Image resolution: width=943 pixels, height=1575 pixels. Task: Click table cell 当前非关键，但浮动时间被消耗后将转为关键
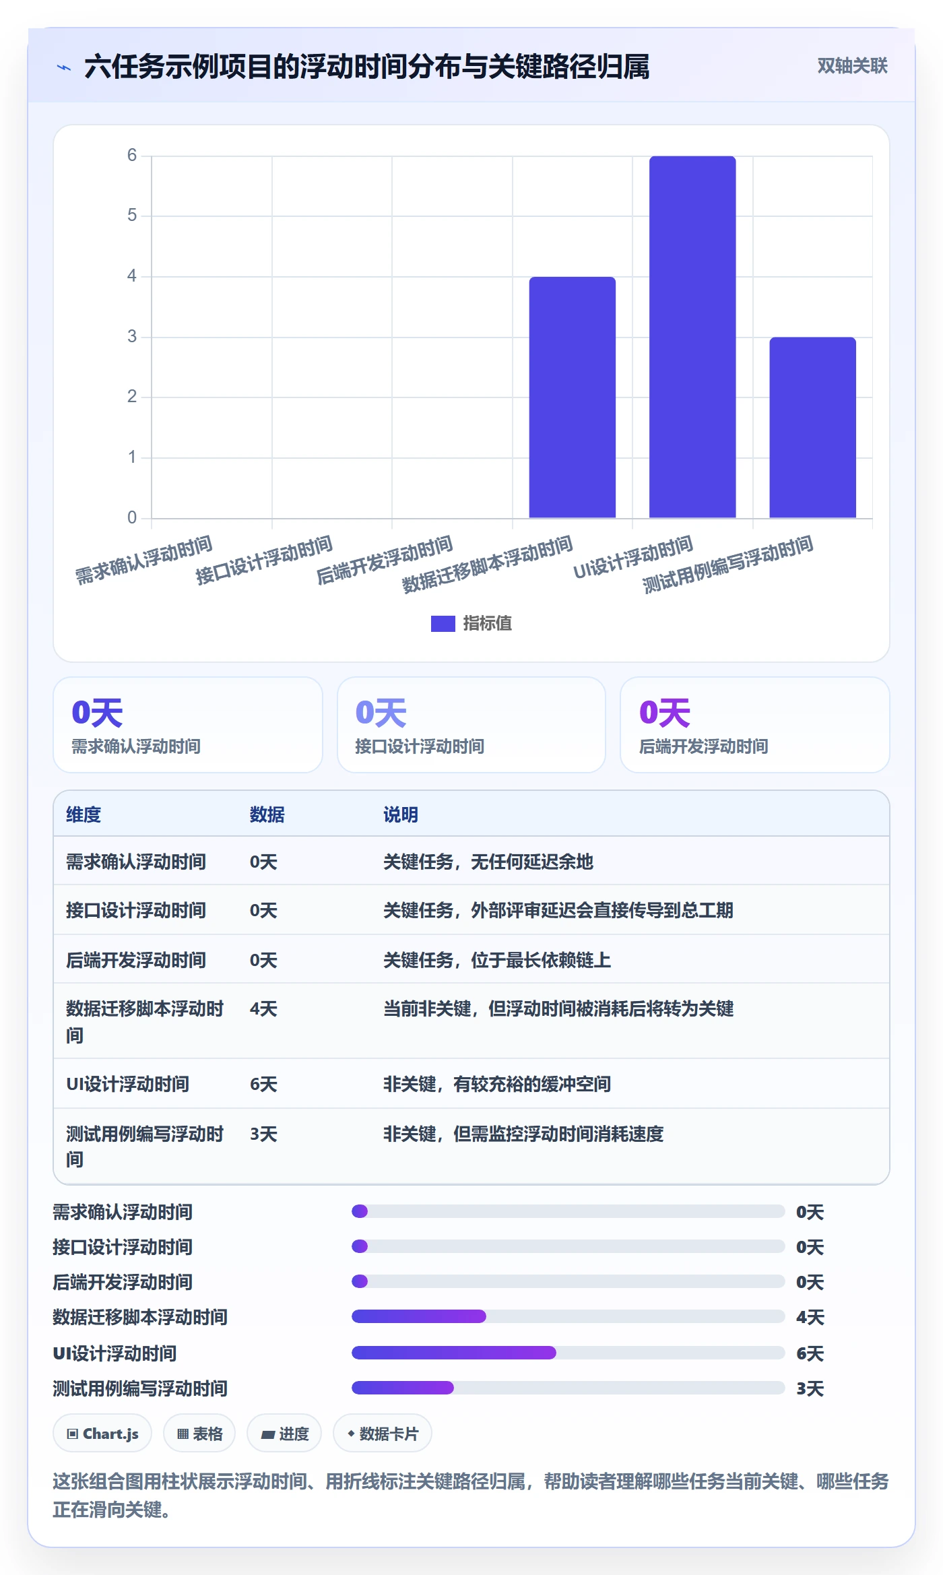(558, 1008)
